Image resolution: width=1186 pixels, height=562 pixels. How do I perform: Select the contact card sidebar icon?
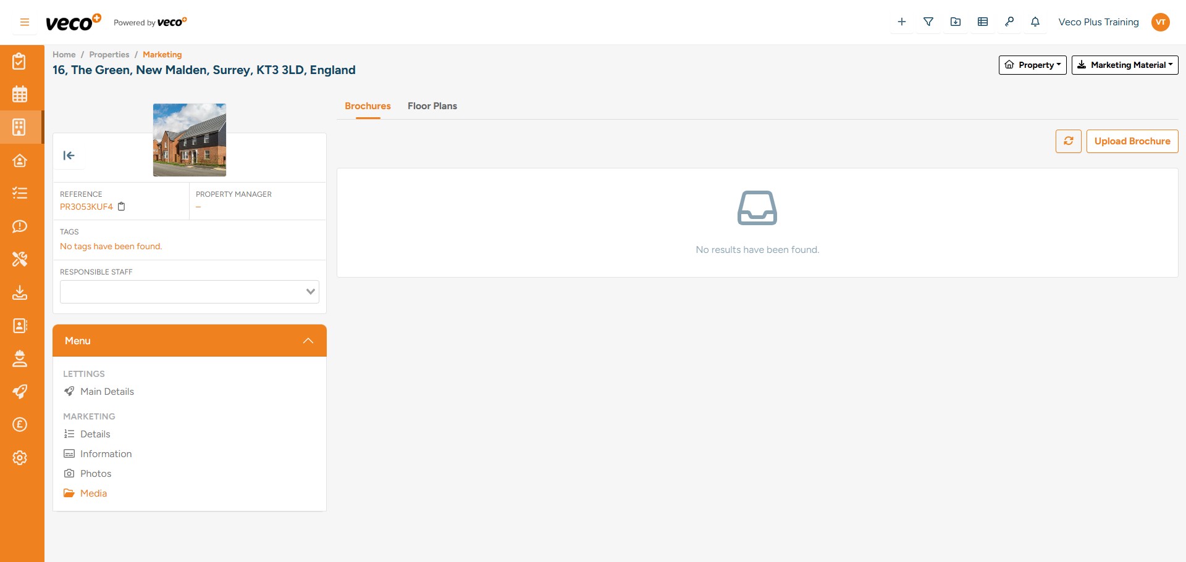(20, 326)
